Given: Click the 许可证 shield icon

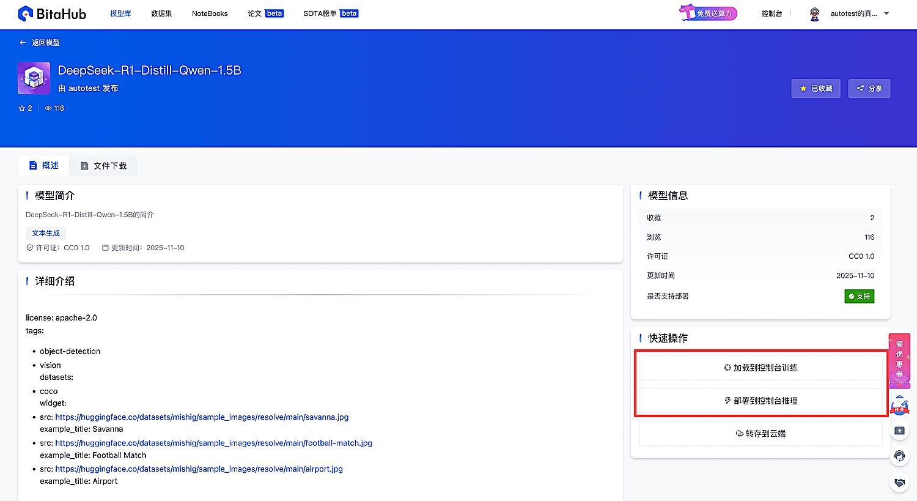Looking at the screenshot, I should coord(29,248).
